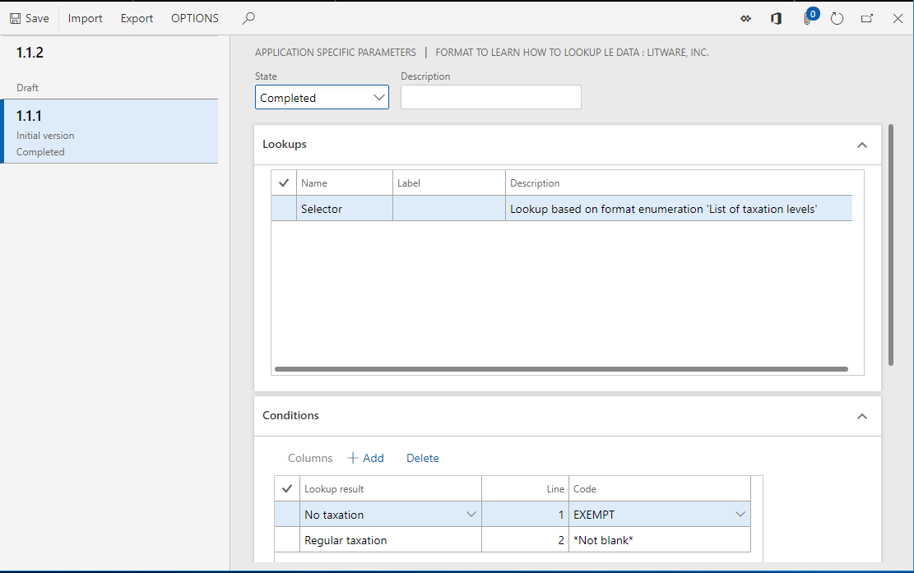
Task: Click the horizontal scrollbar of Lookups grid
Action: click(561, 368)
